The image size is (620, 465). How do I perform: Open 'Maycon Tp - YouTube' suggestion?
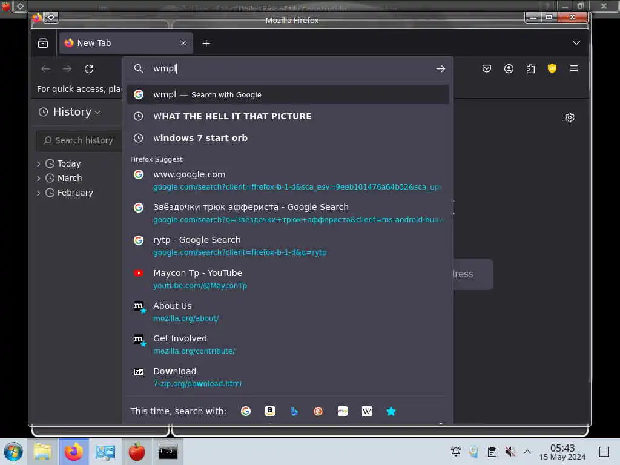pos(288,279)
